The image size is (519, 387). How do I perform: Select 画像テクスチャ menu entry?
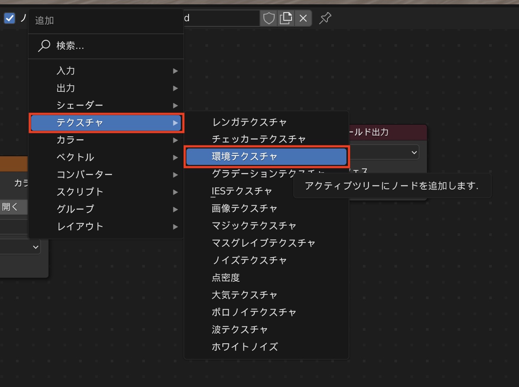coord(244,208)
